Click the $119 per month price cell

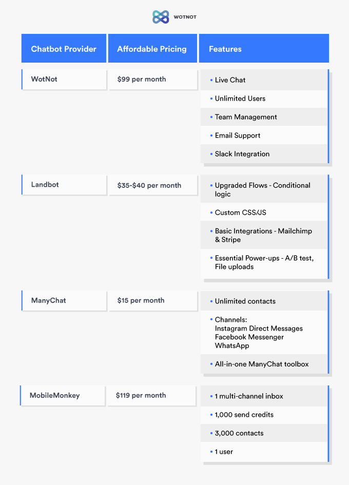click(151, 395)
